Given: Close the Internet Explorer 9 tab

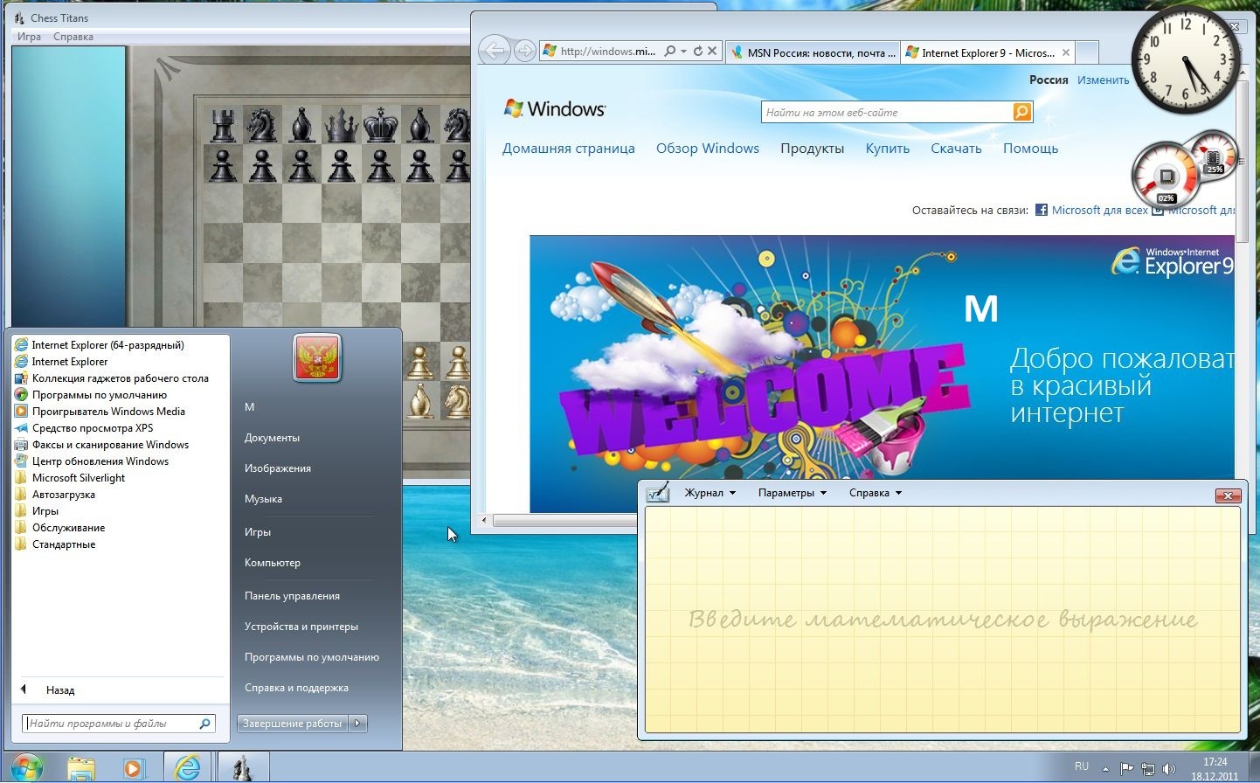Looking at the screenshot, I should point(1066,52).
